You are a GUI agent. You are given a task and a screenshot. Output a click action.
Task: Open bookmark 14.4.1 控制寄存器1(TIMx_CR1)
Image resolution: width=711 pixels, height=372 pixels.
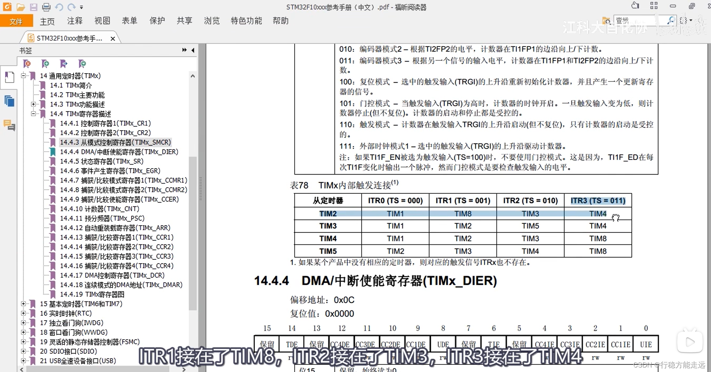tap(105, 123)
